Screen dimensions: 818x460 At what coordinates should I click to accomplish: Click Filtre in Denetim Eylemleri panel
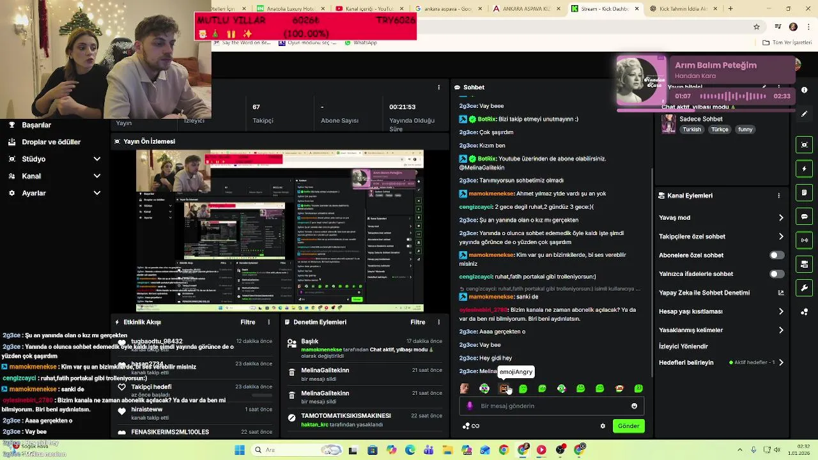(418, 322)
